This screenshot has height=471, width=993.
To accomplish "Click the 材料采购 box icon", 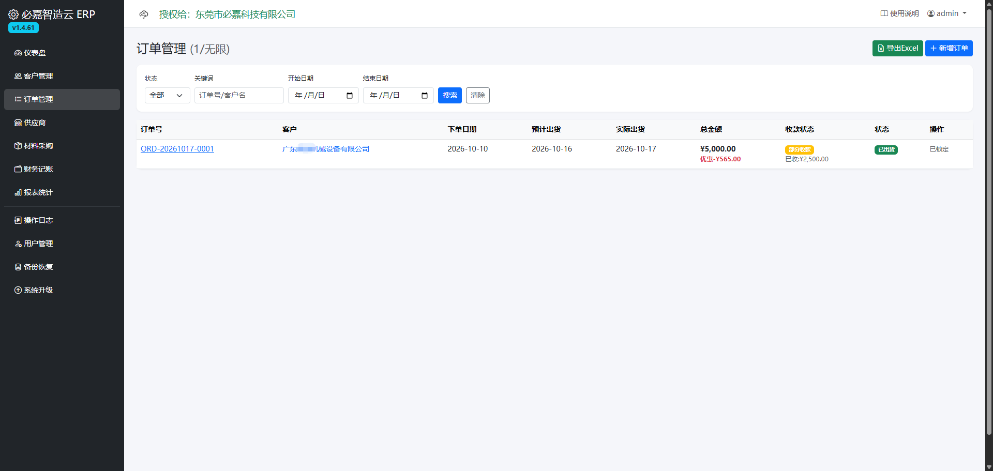I will pyautogui.click(x=18, y=146).
